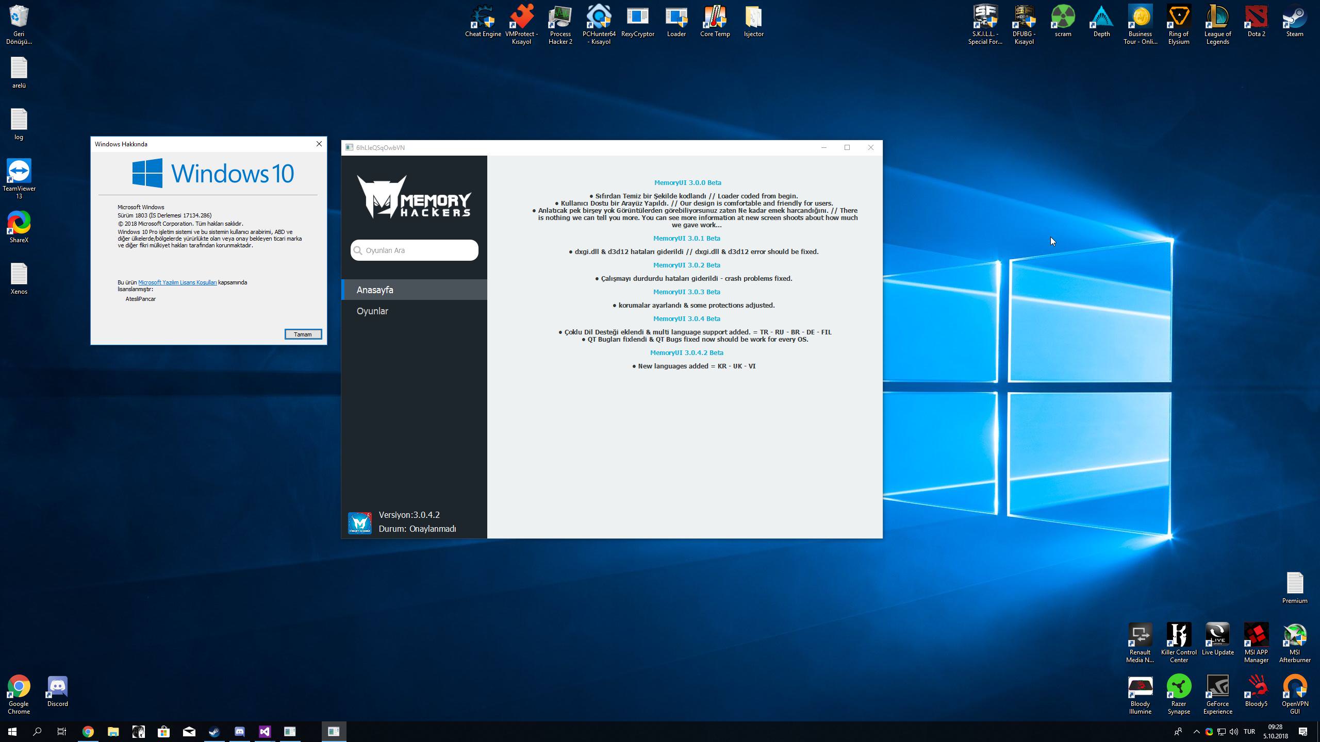Select the Dota 2 desktop icon
1320x742 pixels.
pyautogui.click(x=1256, y=22)
